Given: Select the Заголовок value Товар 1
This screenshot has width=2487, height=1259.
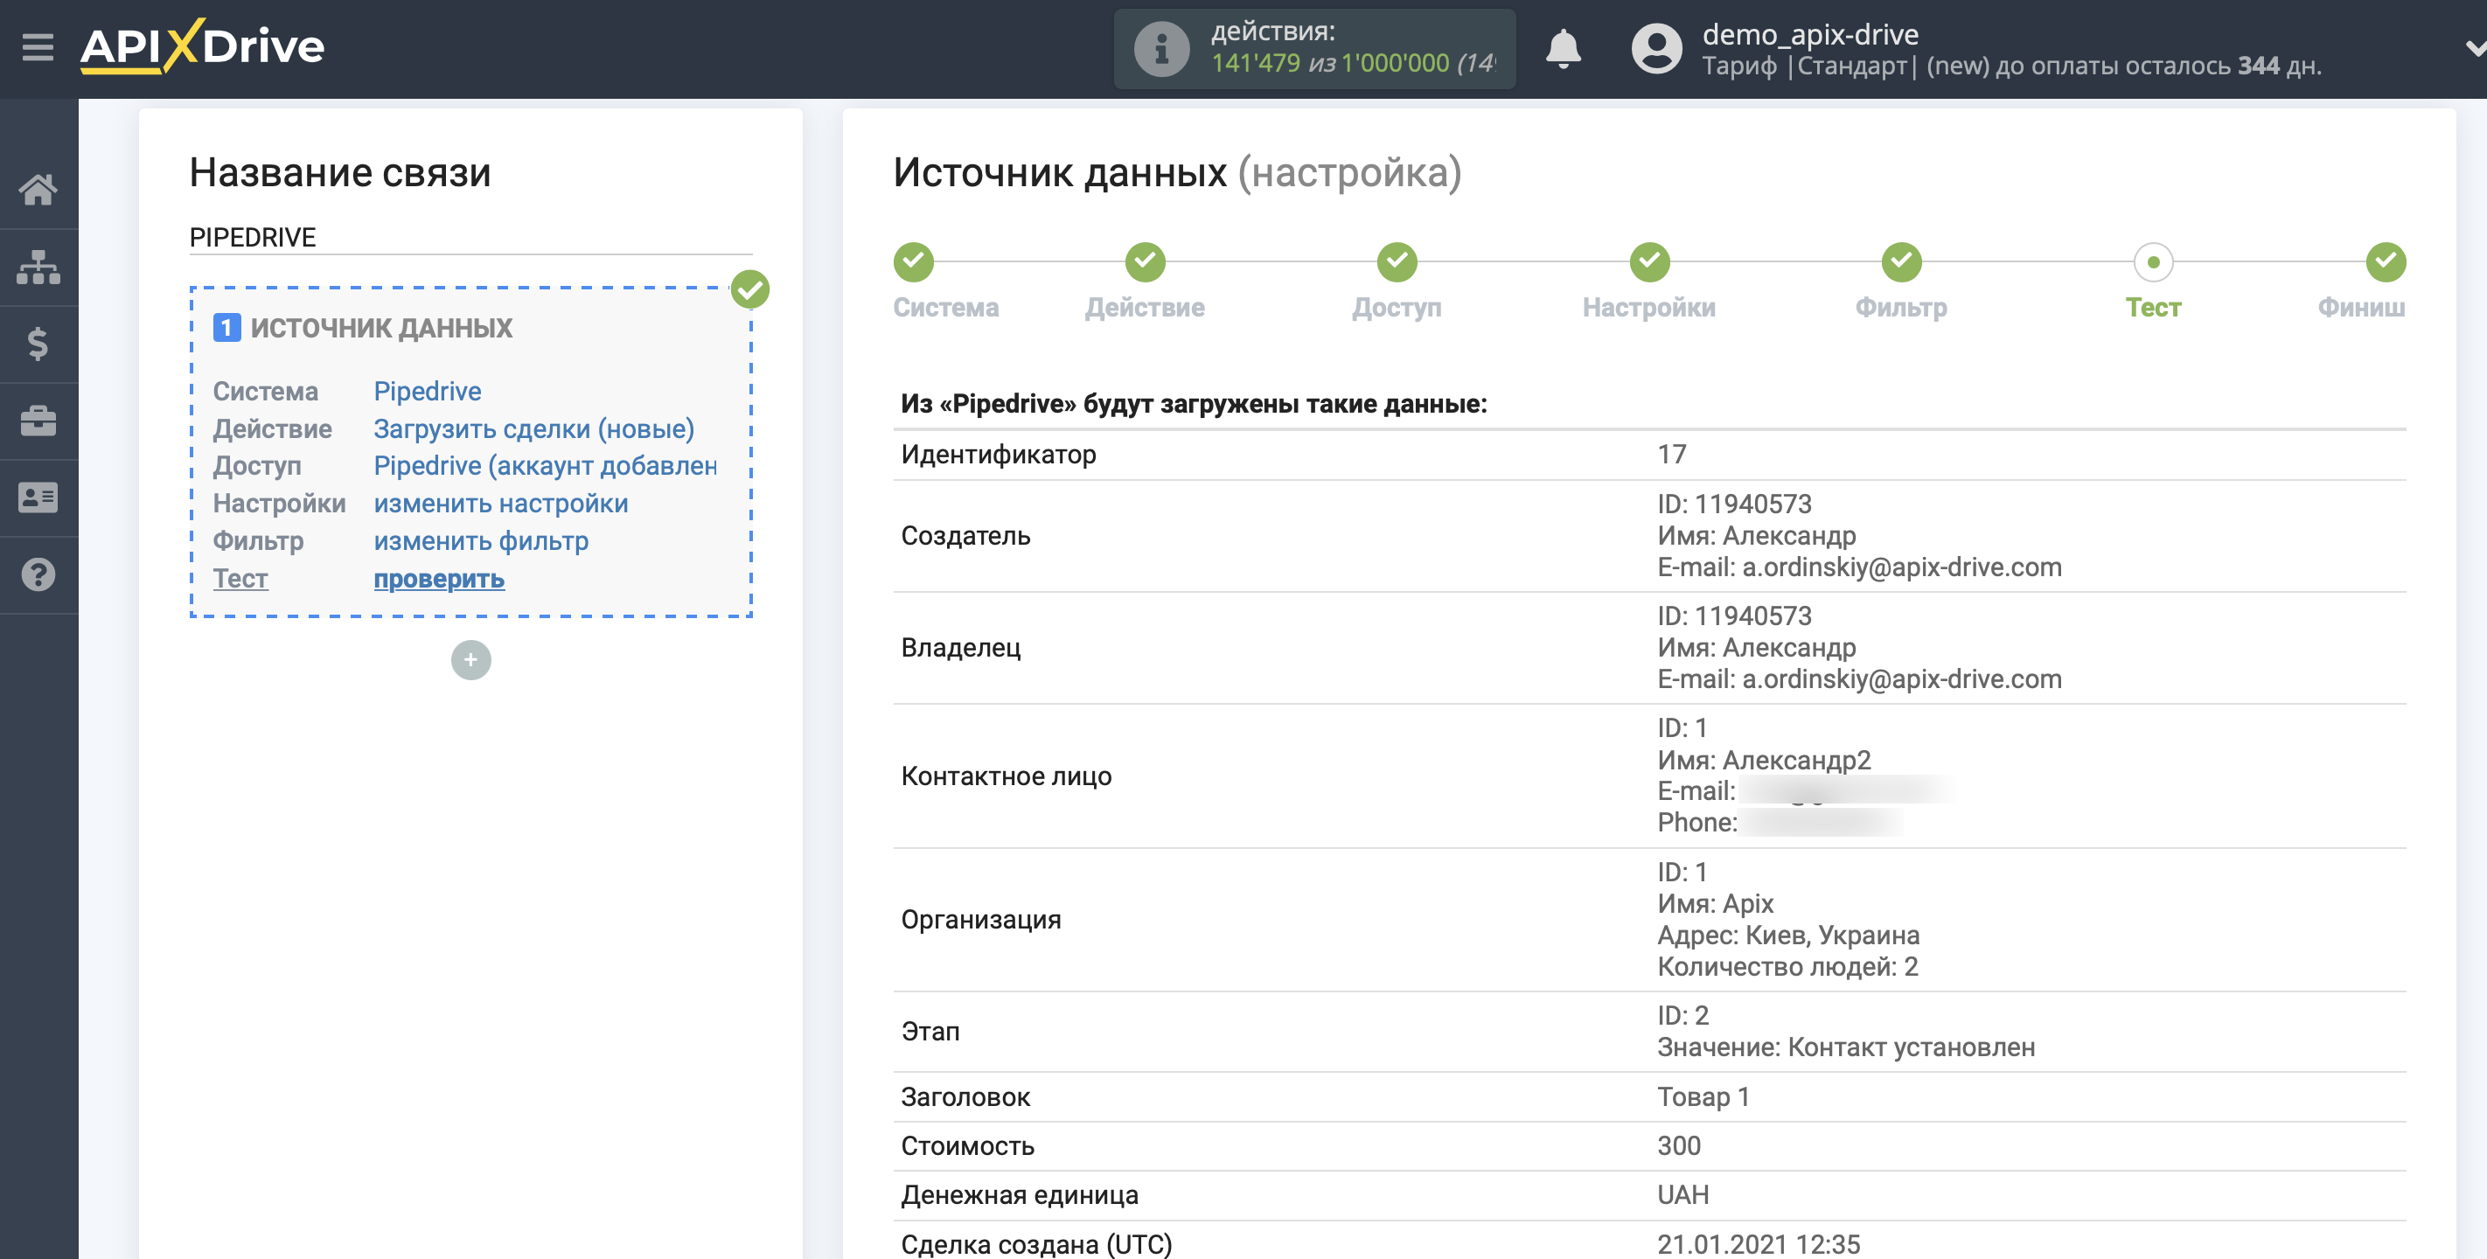Looking at the screenshot, I should coord(1703,1096).
